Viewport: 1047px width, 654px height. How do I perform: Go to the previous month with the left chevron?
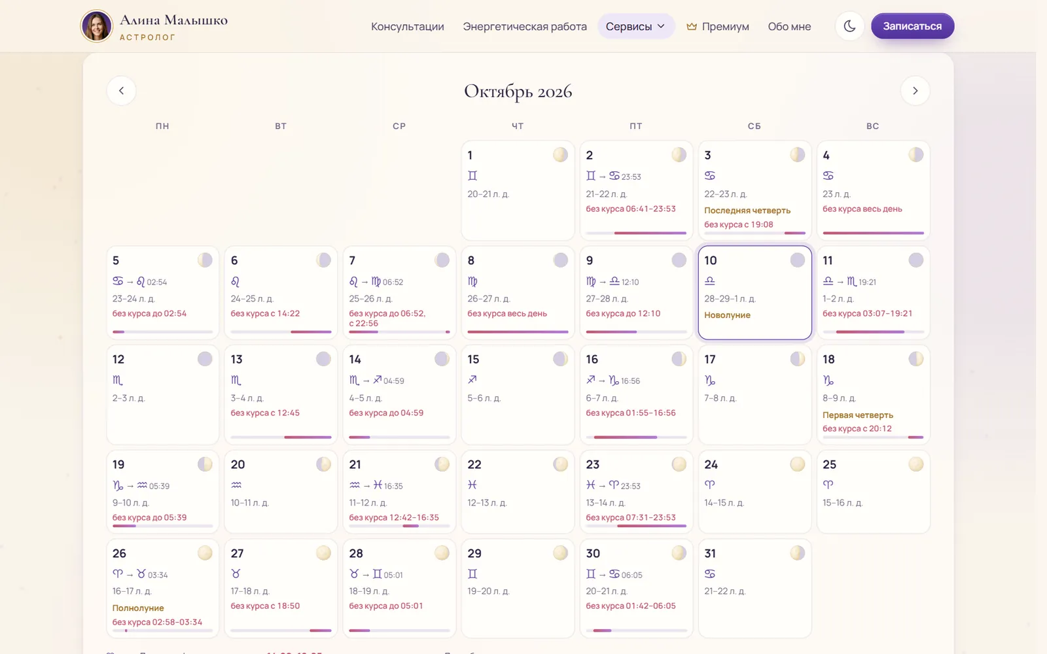point(121,91)
